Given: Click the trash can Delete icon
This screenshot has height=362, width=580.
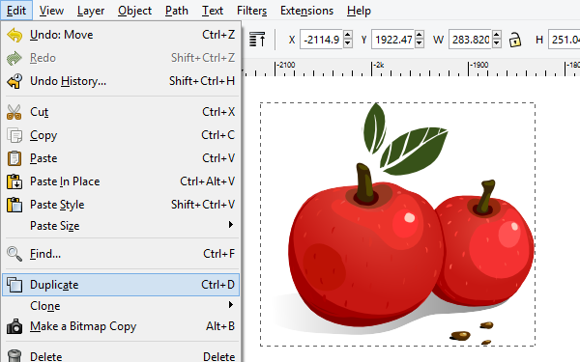Looking at the screenshot, I should pyautogui.click(x=14, y=356).
